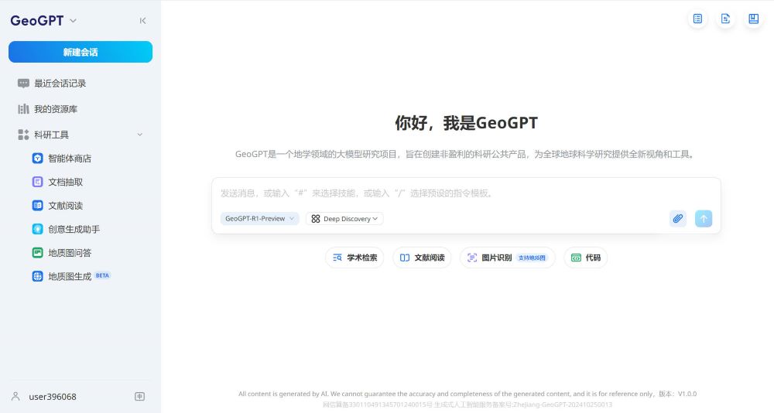Viewport: 774px width, 413px height.
Task: Click the 文档抽取 purple icon
Action: [x=37, y=182]
